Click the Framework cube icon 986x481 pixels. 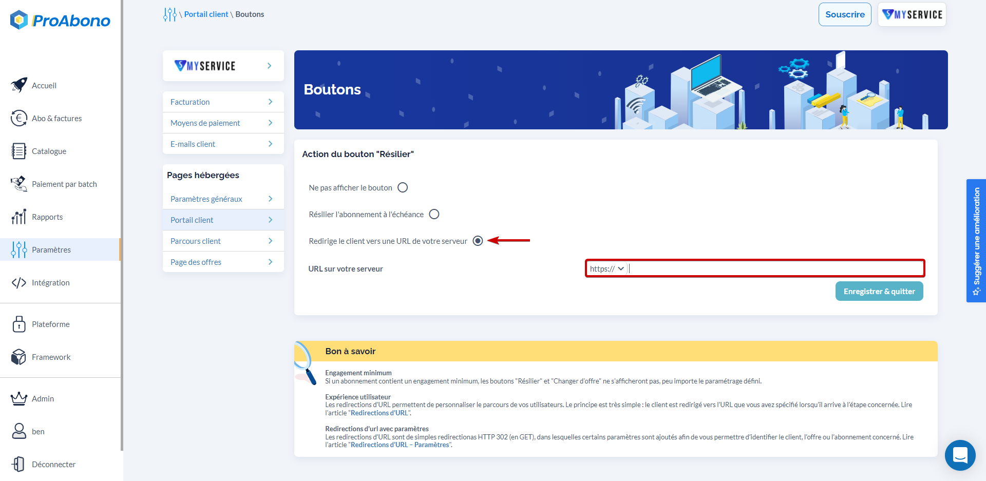(19, 357)
